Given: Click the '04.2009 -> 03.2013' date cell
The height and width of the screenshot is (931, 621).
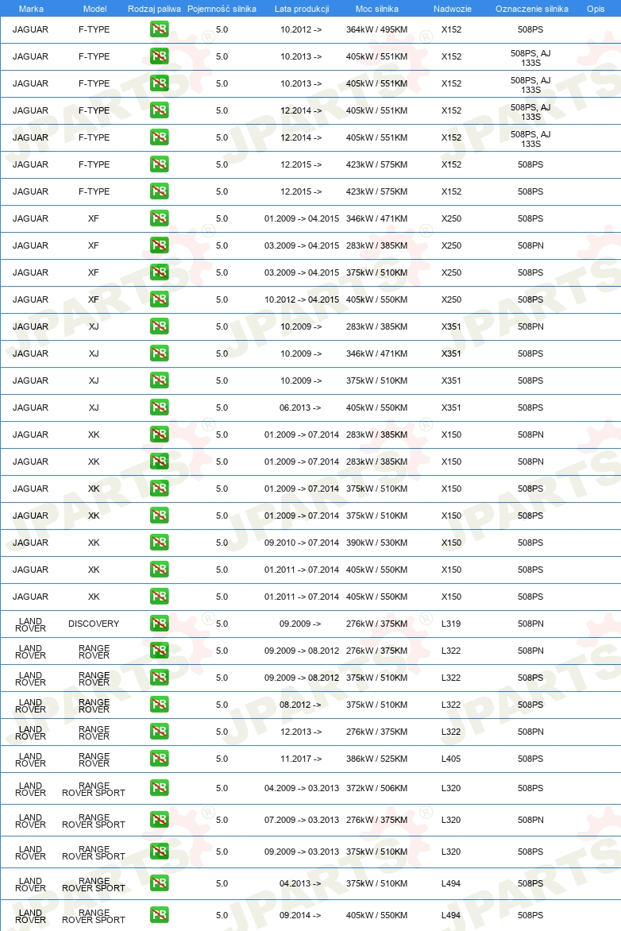Looking at the screenshot, I should [x=302, y=789].
